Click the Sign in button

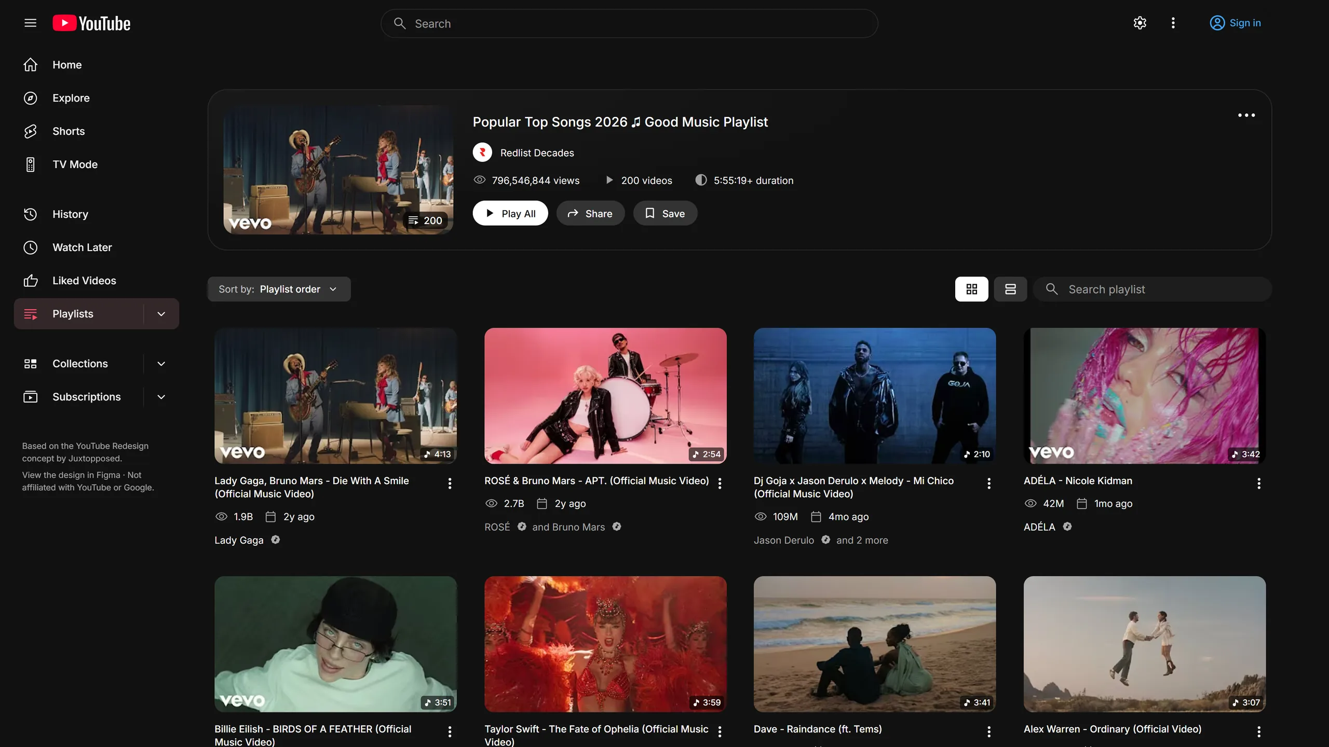point(1235,23)
